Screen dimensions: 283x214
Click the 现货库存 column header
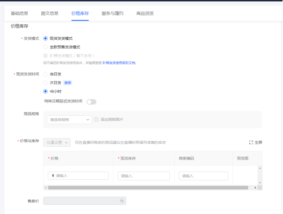point(128,158)
